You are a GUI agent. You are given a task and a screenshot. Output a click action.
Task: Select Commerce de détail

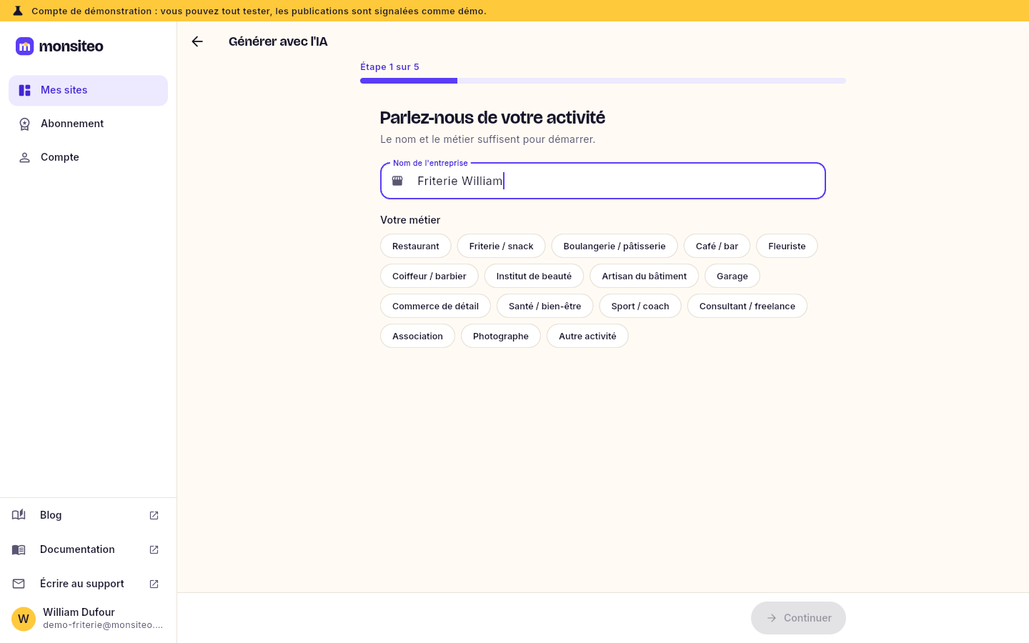click(435, 306)
